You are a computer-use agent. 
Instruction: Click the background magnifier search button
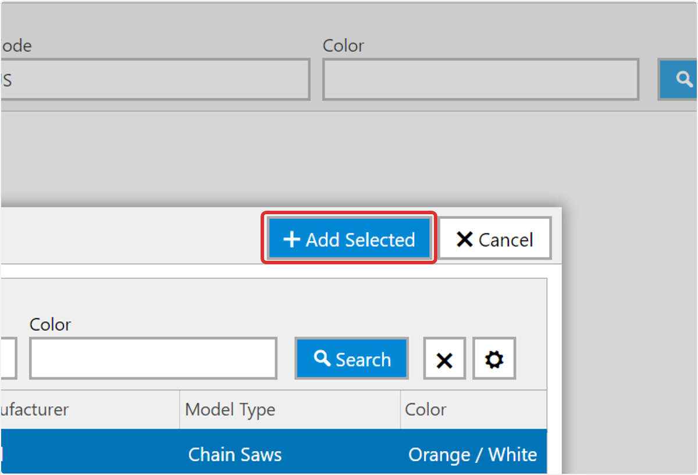point(678,79)
